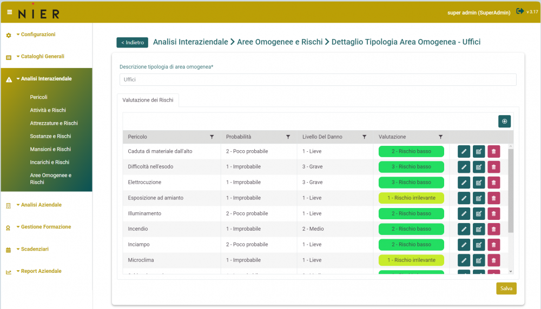Select the Valutazione dei Rischi tab

148,100
